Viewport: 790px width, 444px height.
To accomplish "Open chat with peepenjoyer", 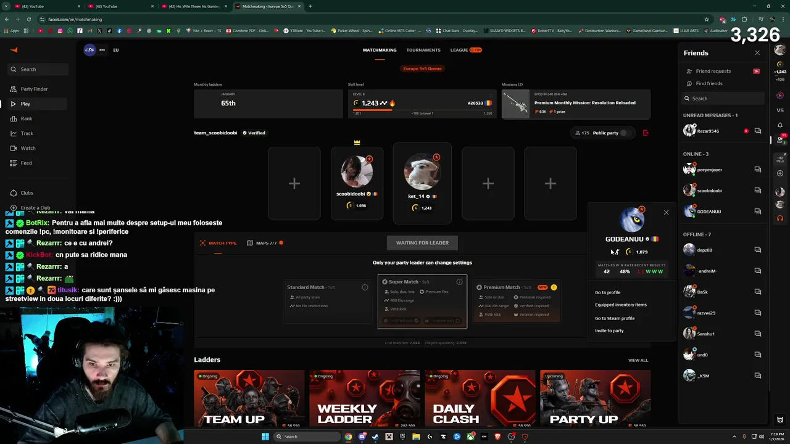I will [x=757, y=170].
